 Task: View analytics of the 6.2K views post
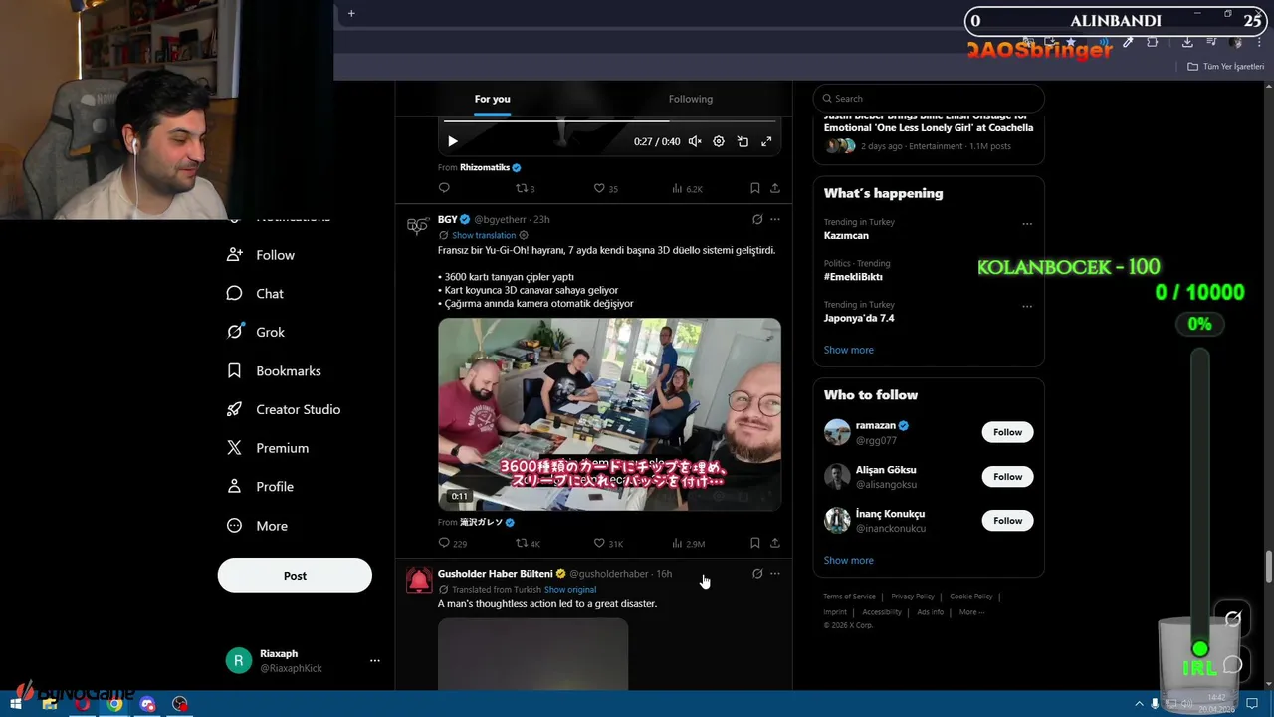(x=687, y=188)
